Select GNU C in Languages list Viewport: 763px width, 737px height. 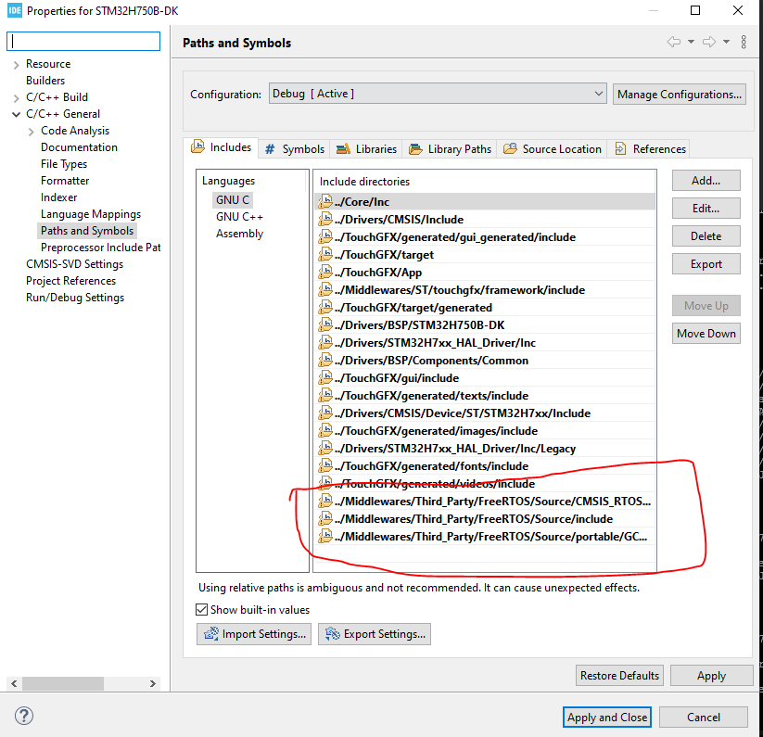233,200
